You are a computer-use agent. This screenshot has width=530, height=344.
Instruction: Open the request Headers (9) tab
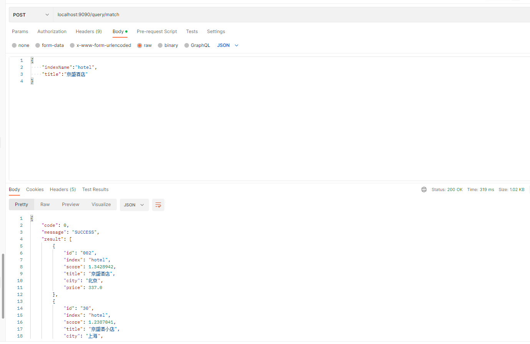(x=89, y=32)
